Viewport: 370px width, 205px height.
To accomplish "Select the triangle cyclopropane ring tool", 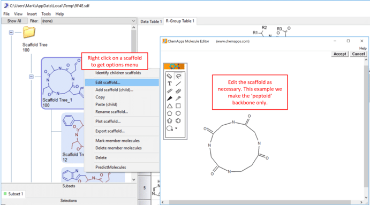I will (x=169, y=106).
